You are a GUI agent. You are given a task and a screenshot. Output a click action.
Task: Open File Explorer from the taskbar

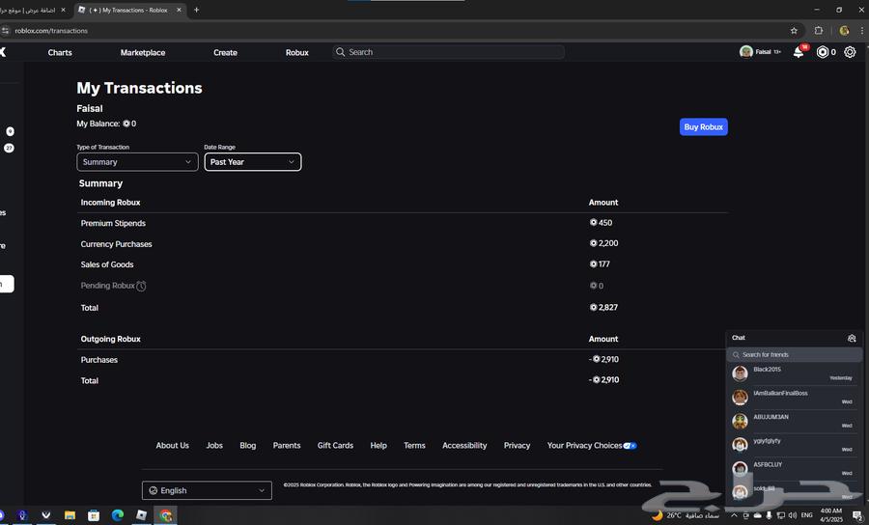pos(70,515)
